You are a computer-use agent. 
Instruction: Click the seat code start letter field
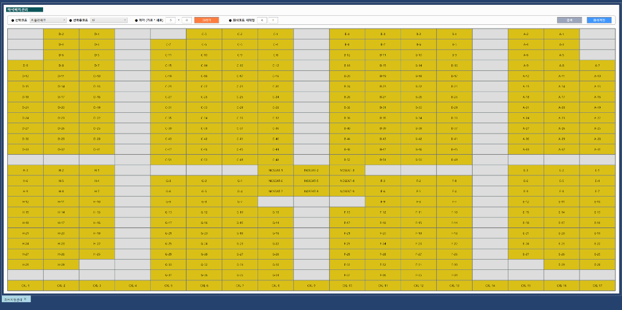tap(262, 20)
